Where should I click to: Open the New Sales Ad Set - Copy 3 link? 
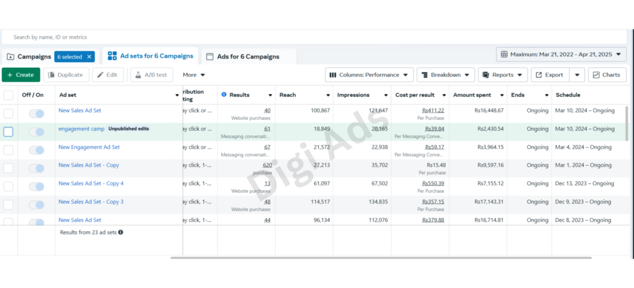[x=91, y=202]
